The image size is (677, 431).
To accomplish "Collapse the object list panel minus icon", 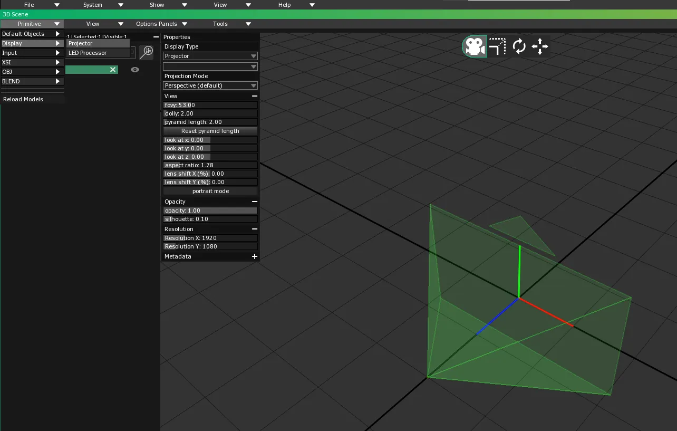I will tap(156, 37).
